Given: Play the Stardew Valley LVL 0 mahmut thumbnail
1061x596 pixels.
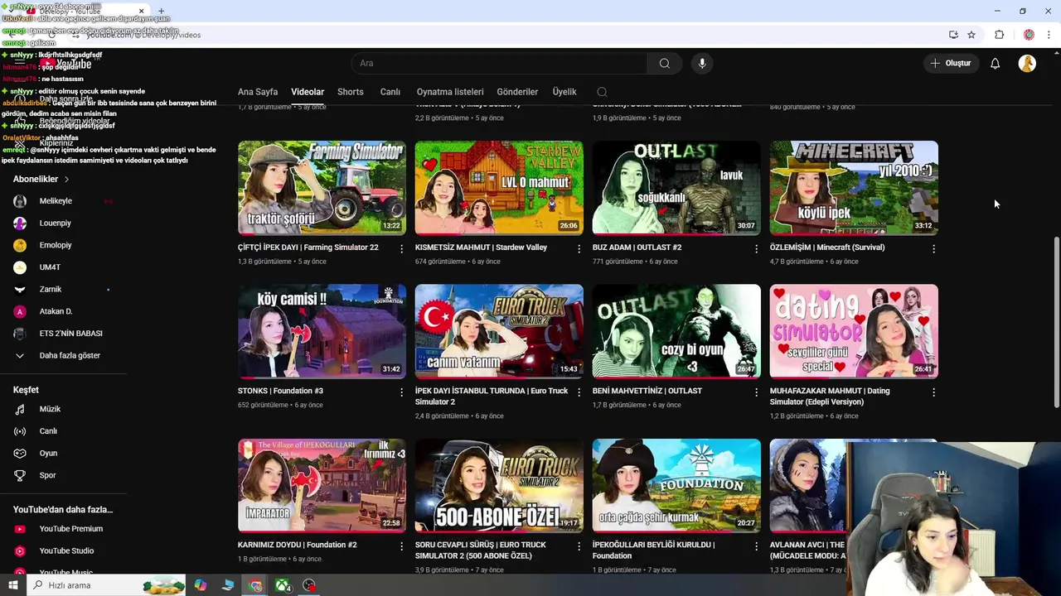Looking at the screenshot, I should [x=499, y=188].
